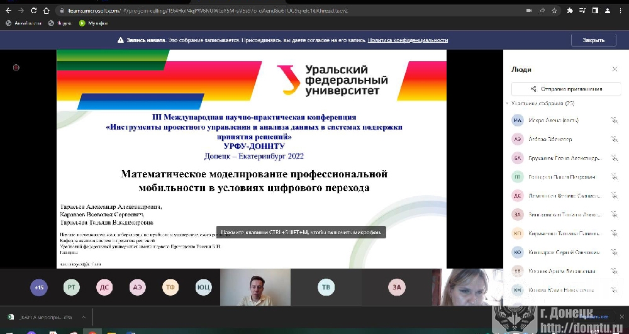Click the ЗА participant avatar in bottom strip
Image resolution: width=629 pixels, height=334 pixels.
[396, 287]
